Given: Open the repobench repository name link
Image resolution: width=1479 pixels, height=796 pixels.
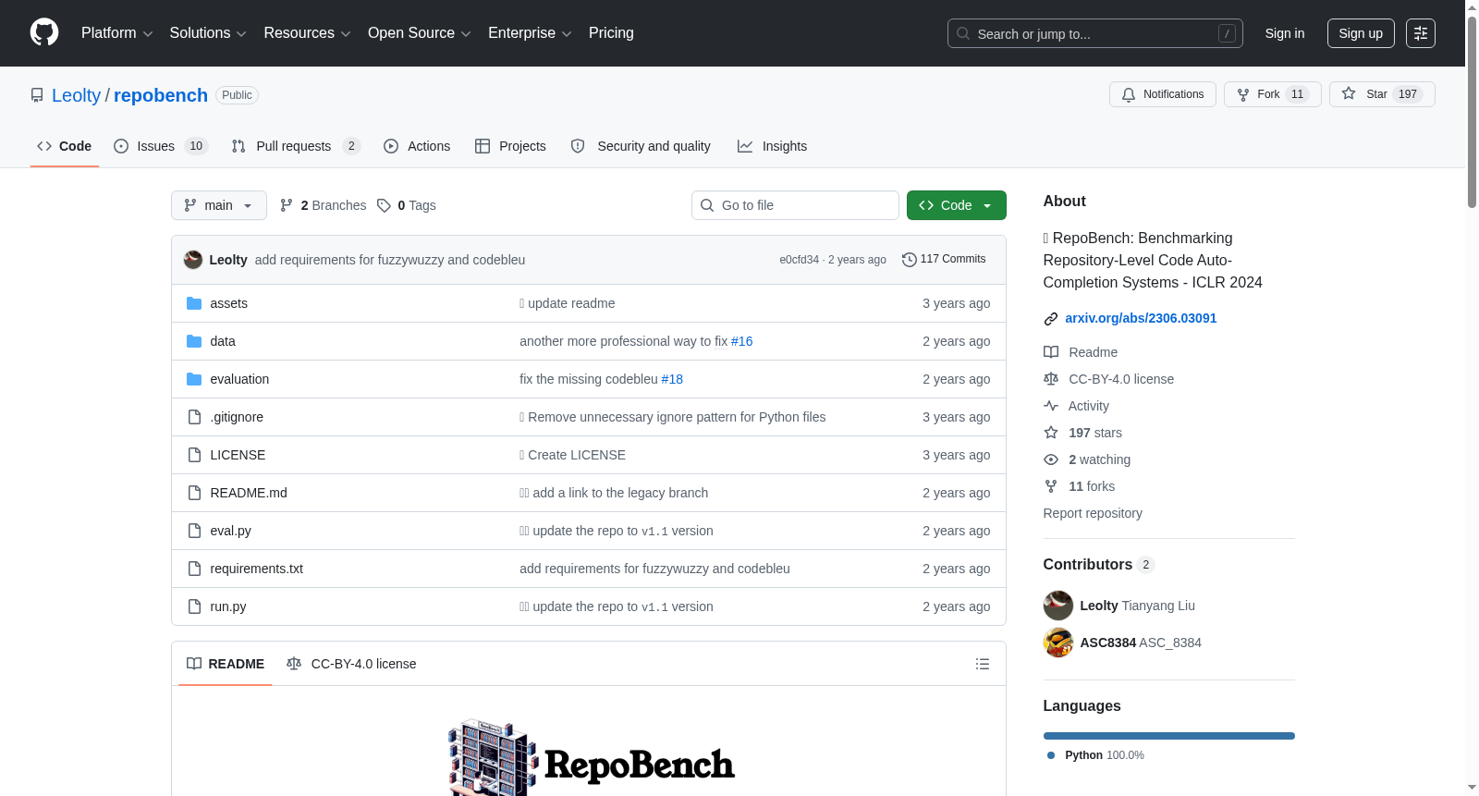Looking at the screenshot, I should (x=161, y=95).
